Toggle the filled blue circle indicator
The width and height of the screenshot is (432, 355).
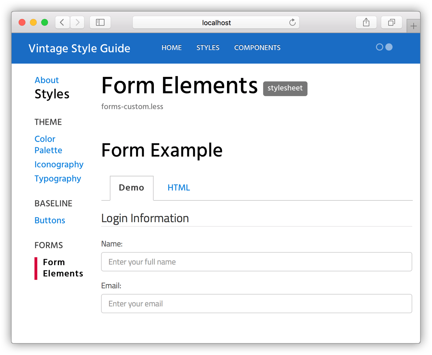[x=389, y=47]
